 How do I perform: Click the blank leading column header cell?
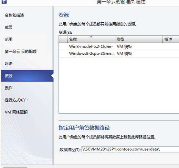[x=63, y=39]
